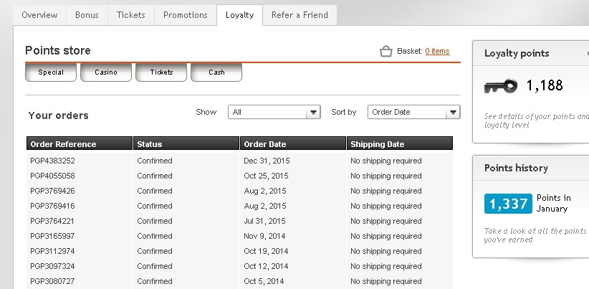This screenshot has height=289, width=589.
Task: Open the basket 0 items link
Action: pyautogui.click(x=437, y=51)
